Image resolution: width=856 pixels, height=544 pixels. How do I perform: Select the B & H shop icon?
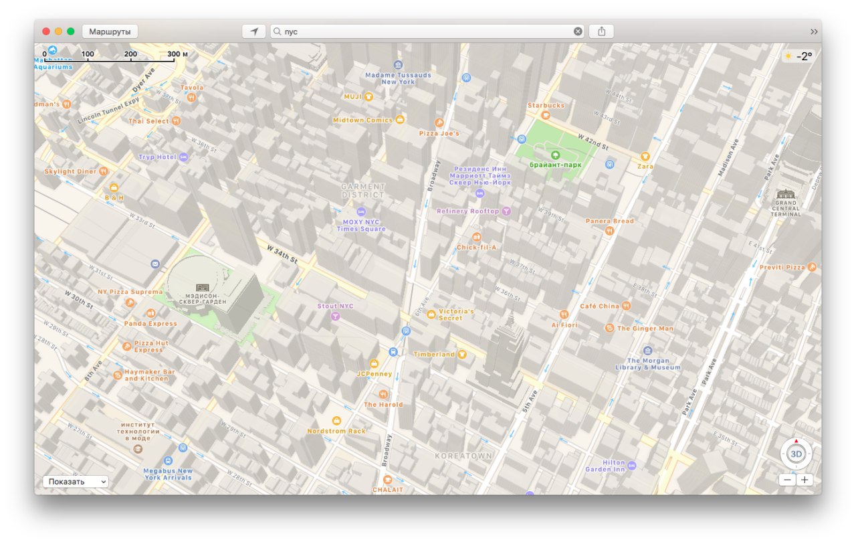(x=114, y=188)
